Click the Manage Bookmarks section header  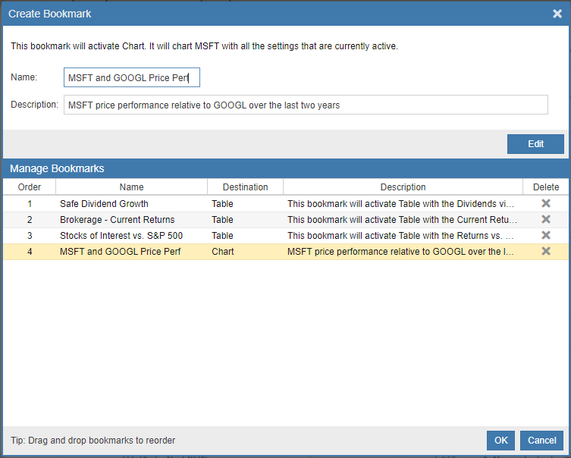click(x=57, y=168)
